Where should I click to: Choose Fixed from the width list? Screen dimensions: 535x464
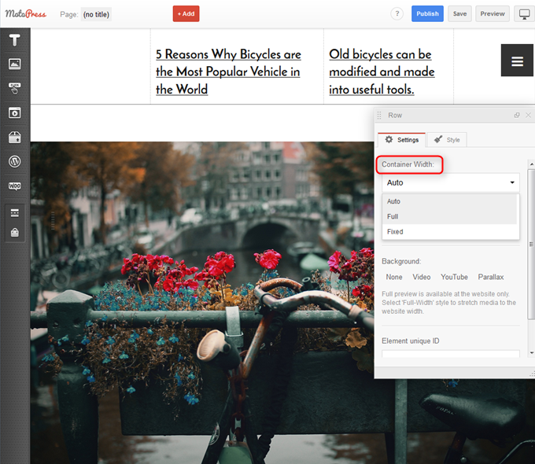click(450, 232)
